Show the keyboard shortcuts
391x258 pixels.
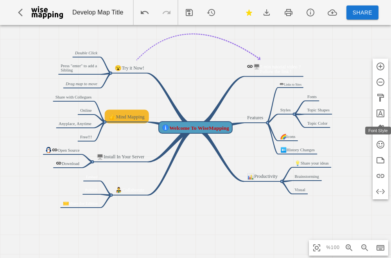380,247
